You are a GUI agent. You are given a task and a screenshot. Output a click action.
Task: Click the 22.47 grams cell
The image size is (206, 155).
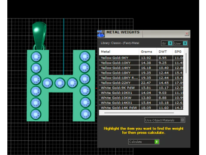tap(148, 83)
